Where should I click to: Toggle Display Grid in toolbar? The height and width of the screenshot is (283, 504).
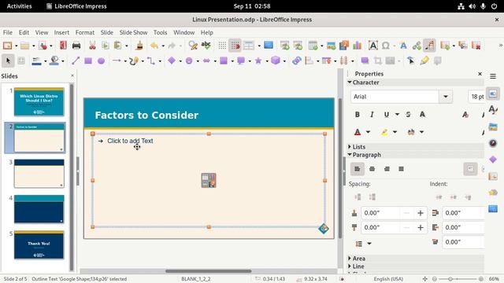tap(222, 46)
